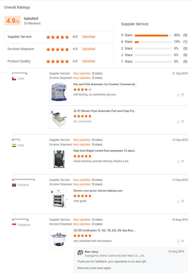Click Nate Jiang's avatar icon
This screenshot has height=273, width=193.
point(80,253)
